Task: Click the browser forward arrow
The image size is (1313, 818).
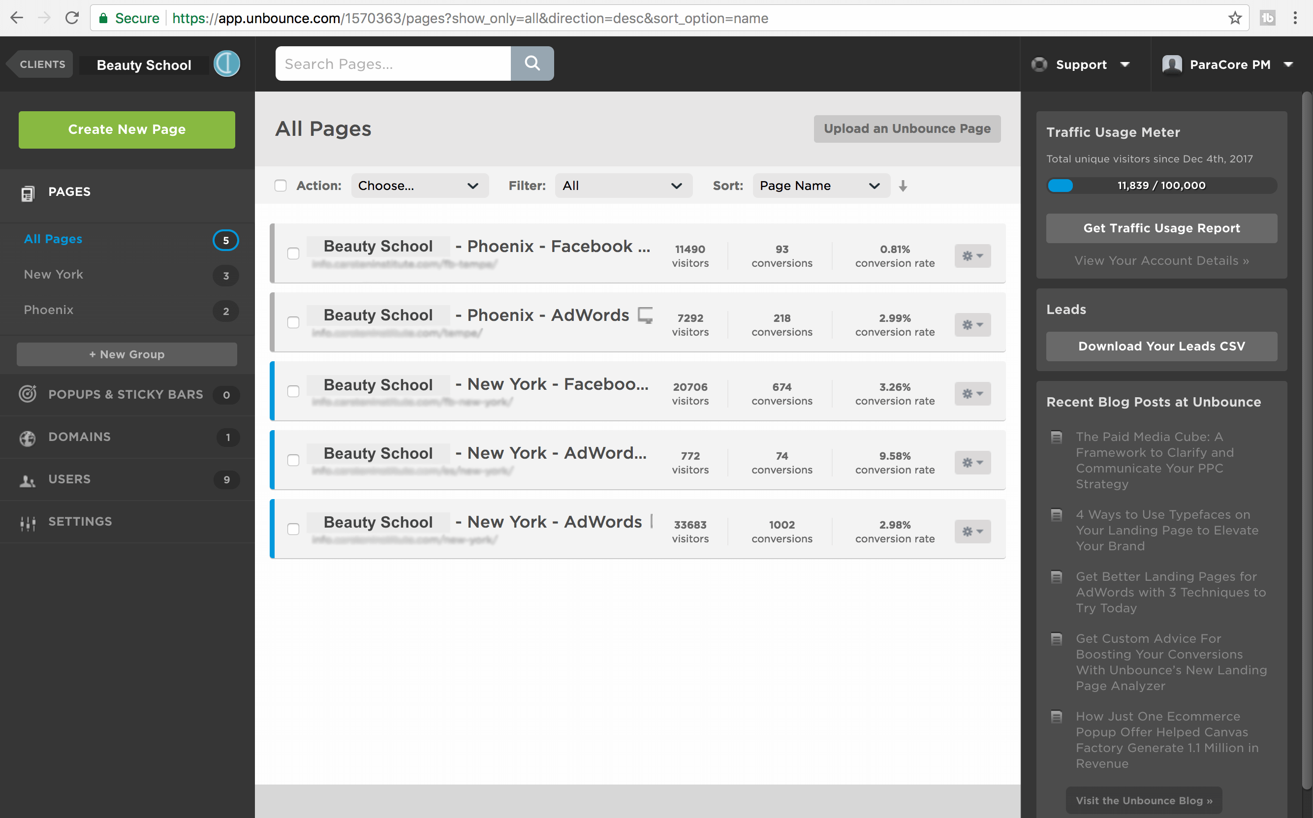Action: pos(44,18)
